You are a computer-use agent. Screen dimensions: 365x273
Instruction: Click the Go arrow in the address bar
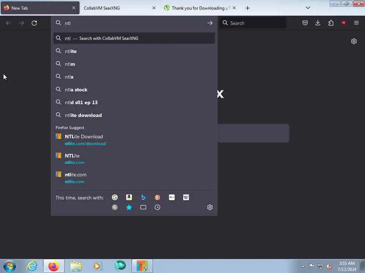210,23
